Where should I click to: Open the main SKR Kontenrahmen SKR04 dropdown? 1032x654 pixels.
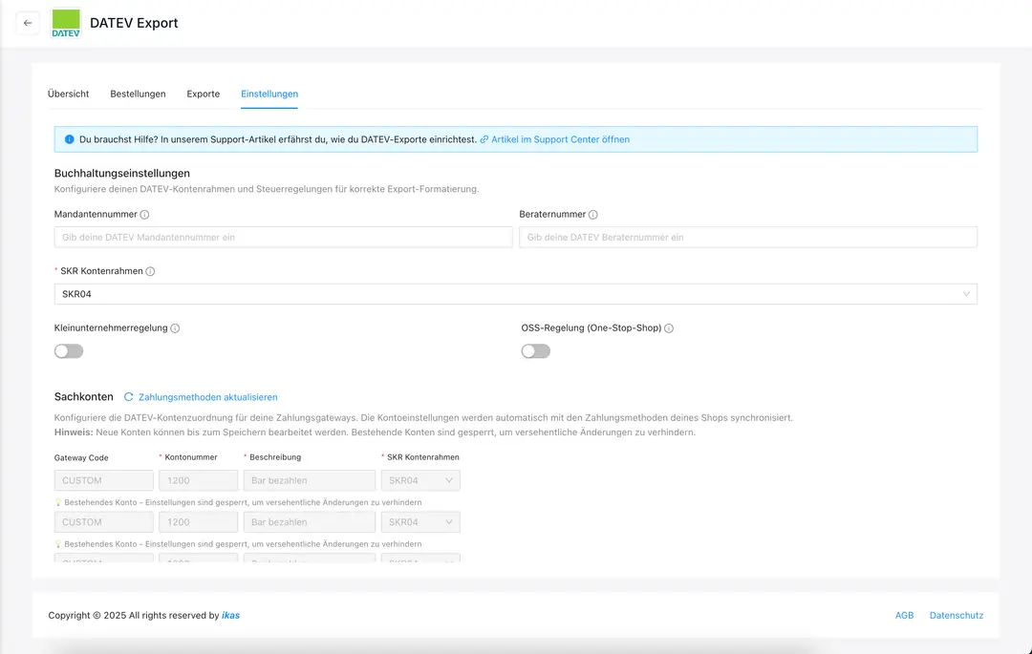516,294
